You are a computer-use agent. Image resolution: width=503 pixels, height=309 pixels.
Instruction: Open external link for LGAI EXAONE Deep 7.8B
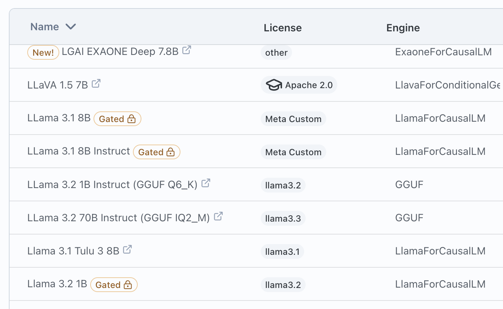[187, 50]
